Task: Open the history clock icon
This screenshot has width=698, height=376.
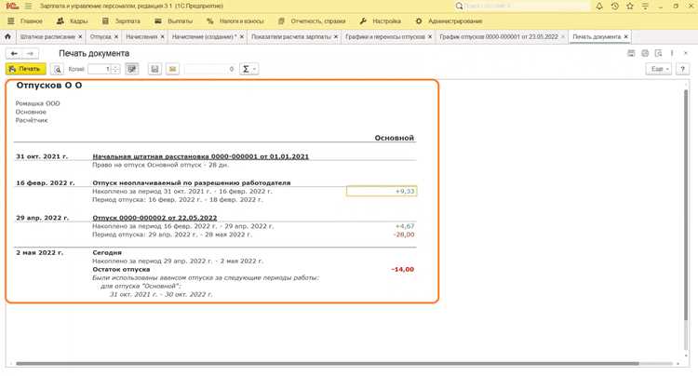Action: [x=615, y=7]
